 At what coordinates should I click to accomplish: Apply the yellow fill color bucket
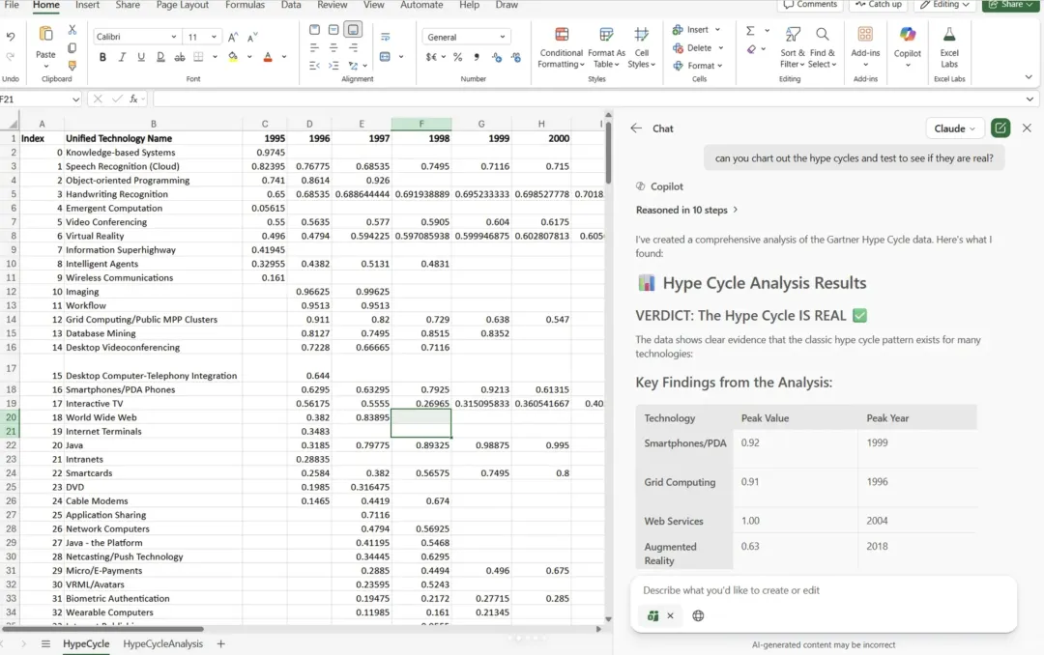(233, 57)
